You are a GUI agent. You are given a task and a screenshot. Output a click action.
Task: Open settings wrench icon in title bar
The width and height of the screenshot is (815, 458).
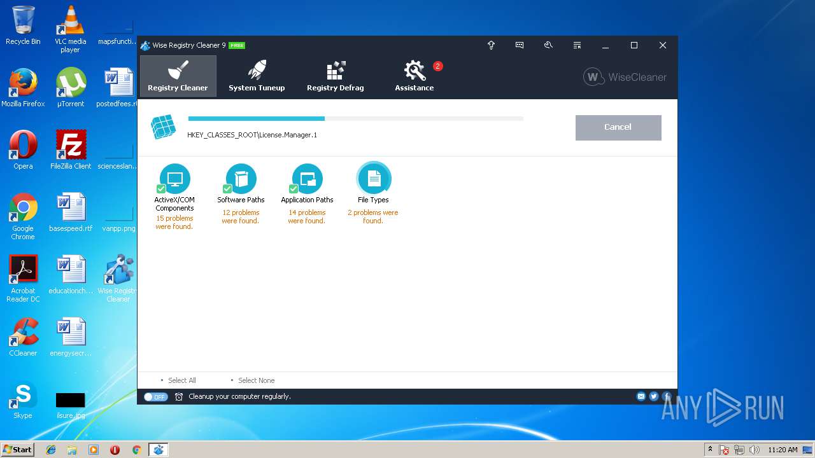548,45
